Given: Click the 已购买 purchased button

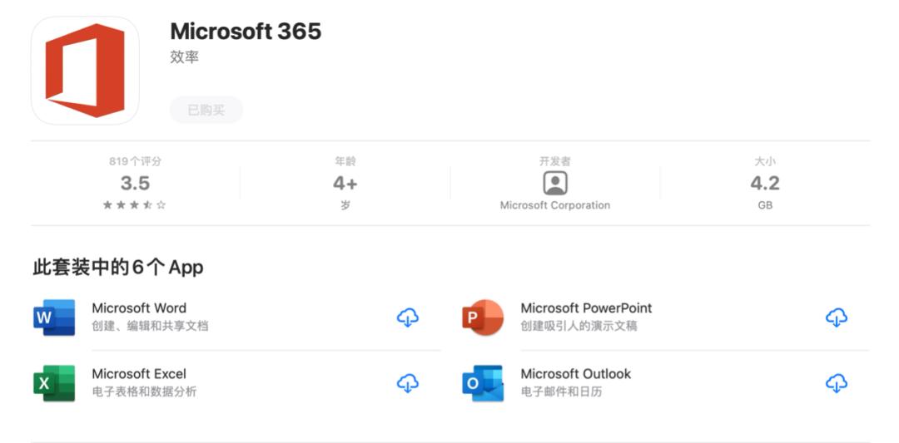Looking at the screenshot, I should pyautogui.click(x=206, y=110).
